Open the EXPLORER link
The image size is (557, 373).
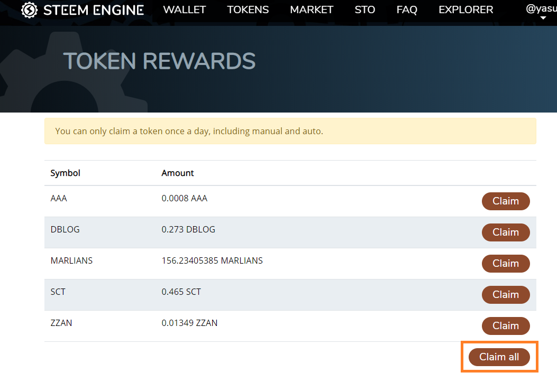coord(465,10)
